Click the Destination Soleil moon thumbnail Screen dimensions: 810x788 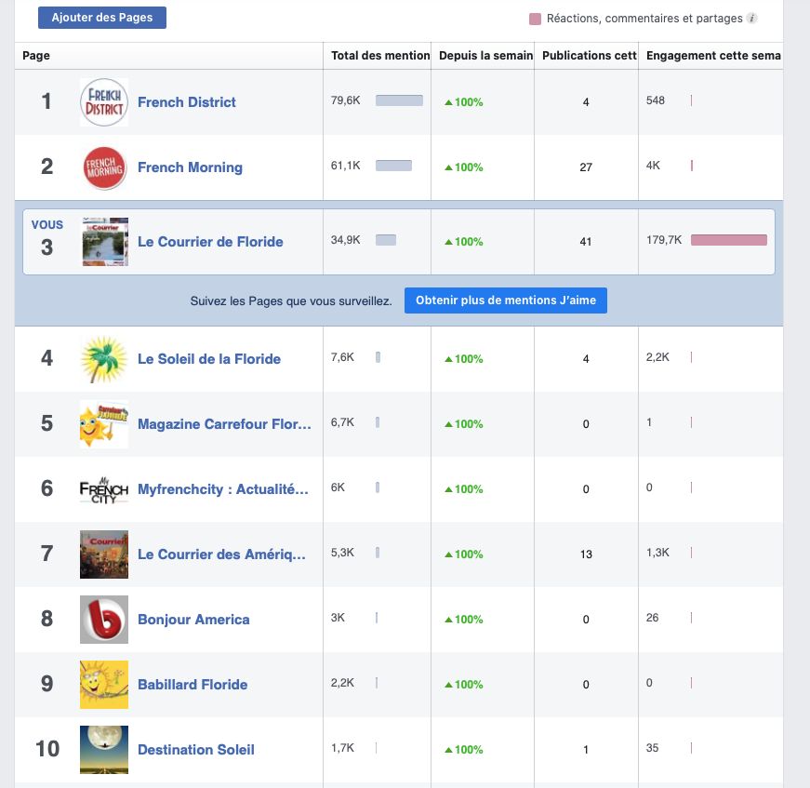pos(104,750)
